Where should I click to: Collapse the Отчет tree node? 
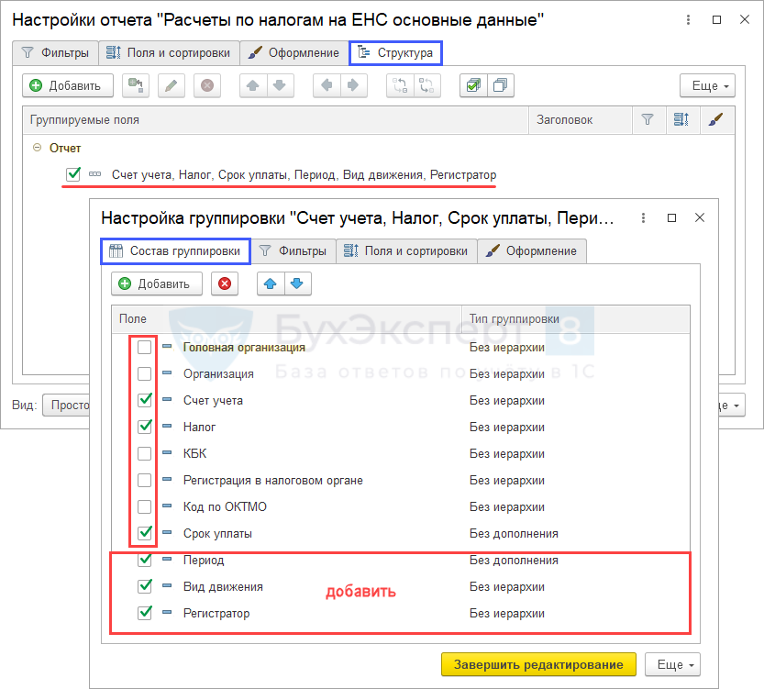click(37, 148)
